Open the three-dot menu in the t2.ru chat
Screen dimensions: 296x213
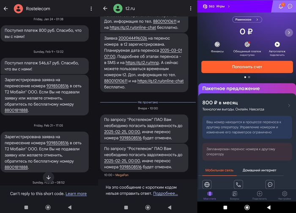pos(190,8)
